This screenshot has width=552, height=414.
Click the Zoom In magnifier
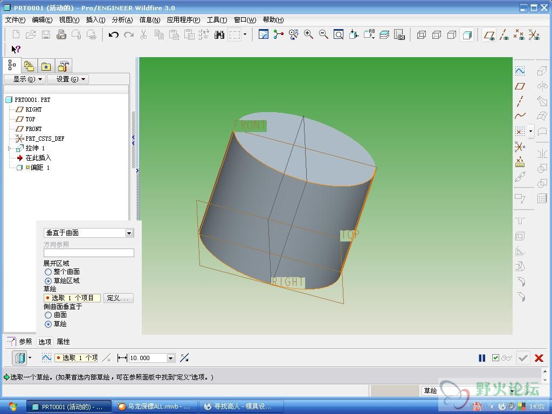pyautogui.click(x=309, y=34)
